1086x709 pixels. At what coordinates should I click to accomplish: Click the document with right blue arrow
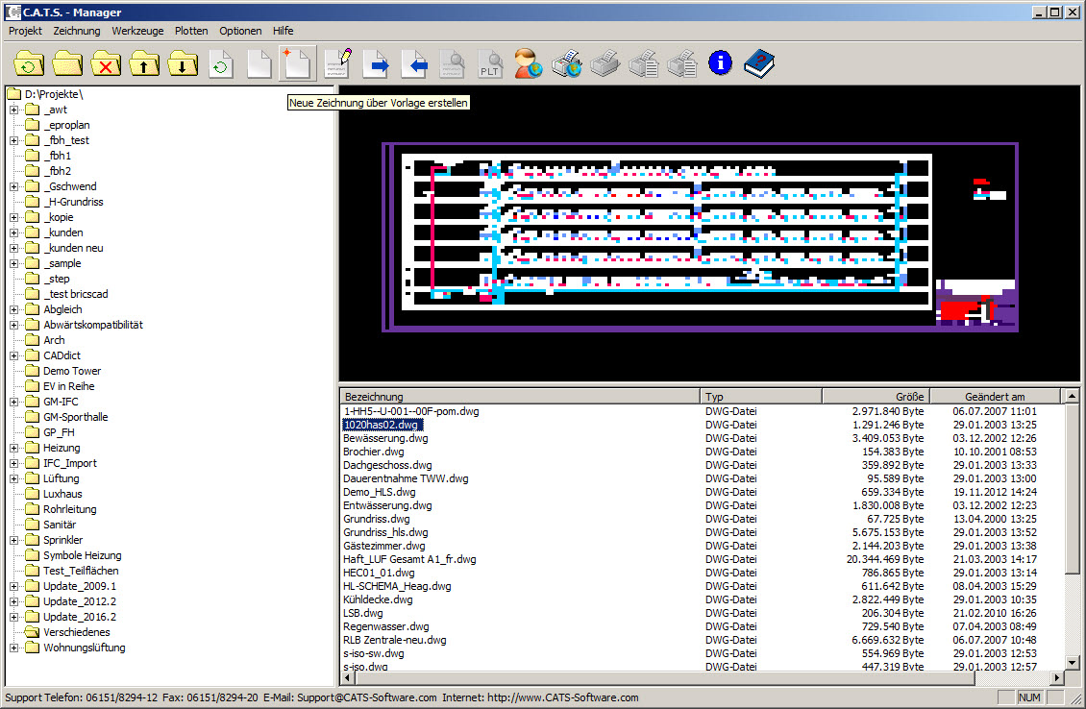click(375, 64)
